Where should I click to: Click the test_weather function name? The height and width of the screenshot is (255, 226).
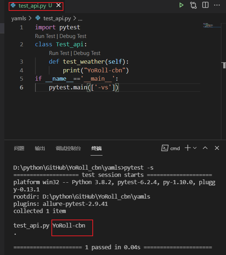tap(84, 61)
